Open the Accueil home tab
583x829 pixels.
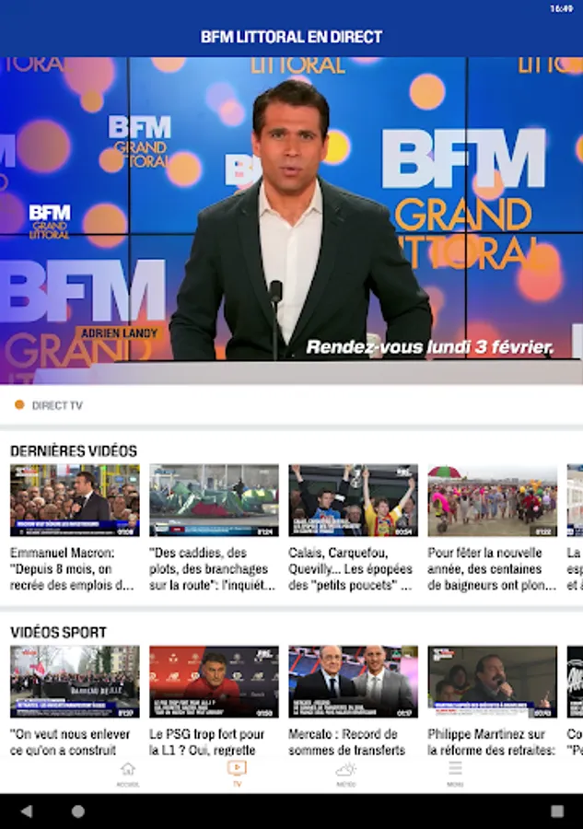tap(128, 774)
